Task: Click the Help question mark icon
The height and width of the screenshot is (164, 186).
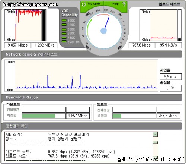Action: pyautogui.click(x=124, y=4)
